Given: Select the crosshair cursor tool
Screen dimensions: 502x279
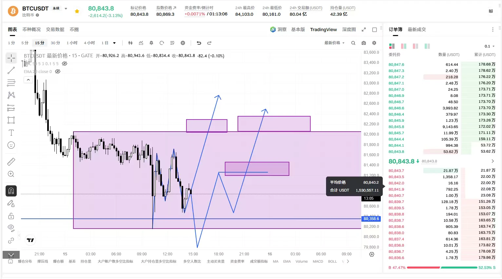Looking at the screenshot, I should click(11, 58).
